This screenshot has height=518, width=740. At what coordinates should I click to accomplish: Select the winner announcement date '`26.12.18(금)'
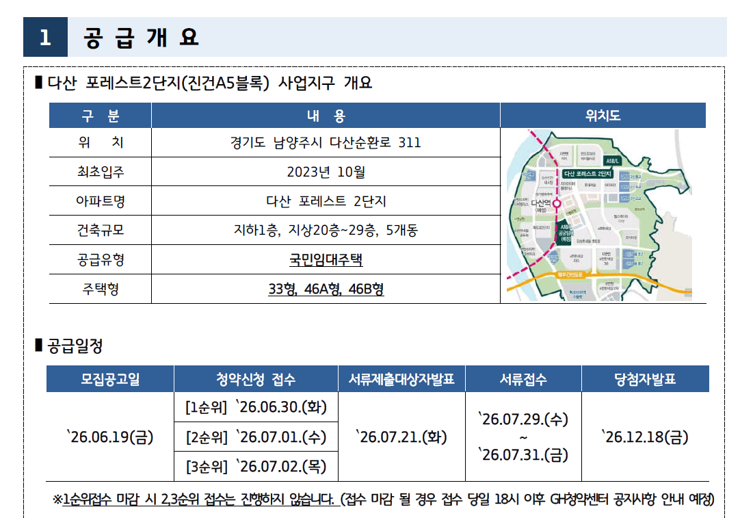[x=645, y=437]
